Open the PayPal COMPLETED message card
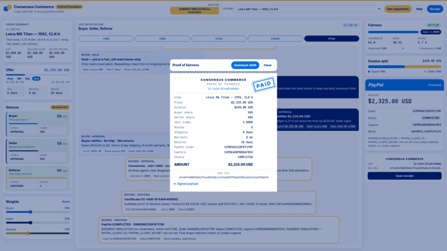This screenshot has width=447, height=251. click(219, 229)
